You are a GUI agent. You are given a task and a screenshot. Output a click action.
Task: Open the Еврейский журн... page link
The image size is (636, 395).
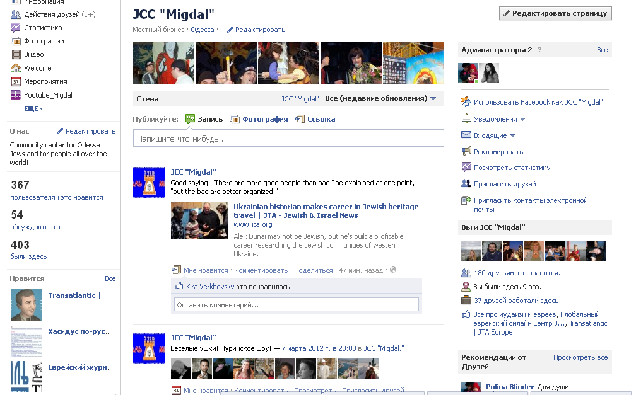pos(80,367)
